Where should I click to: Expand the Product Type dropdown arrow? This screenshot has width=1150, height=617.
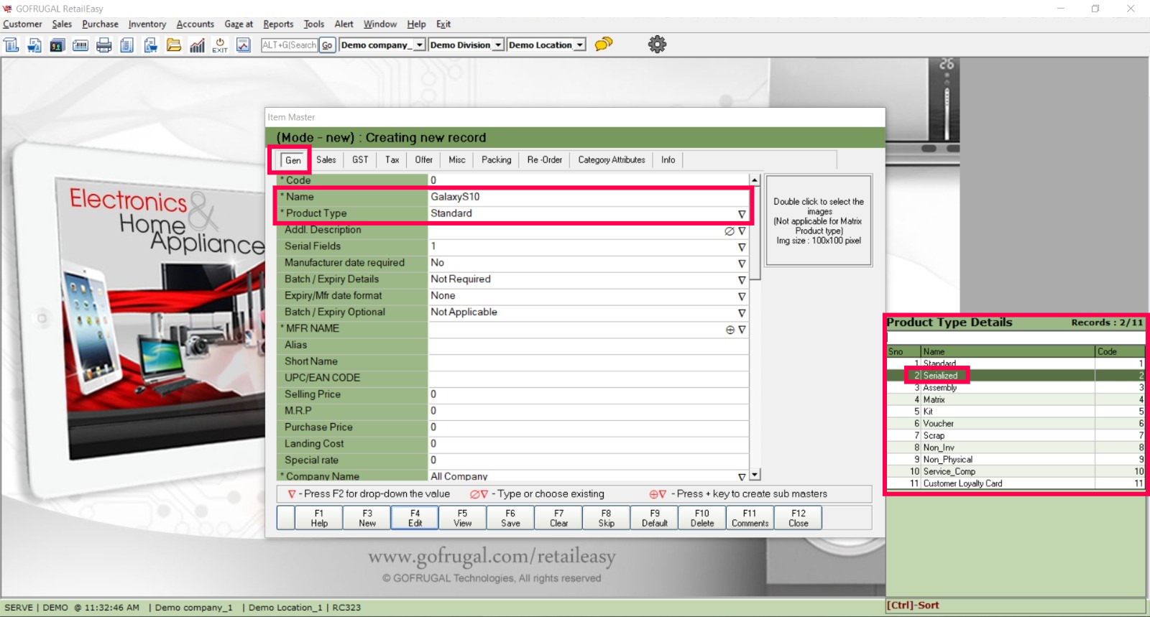pyautogui.click(x=742, y=214)
